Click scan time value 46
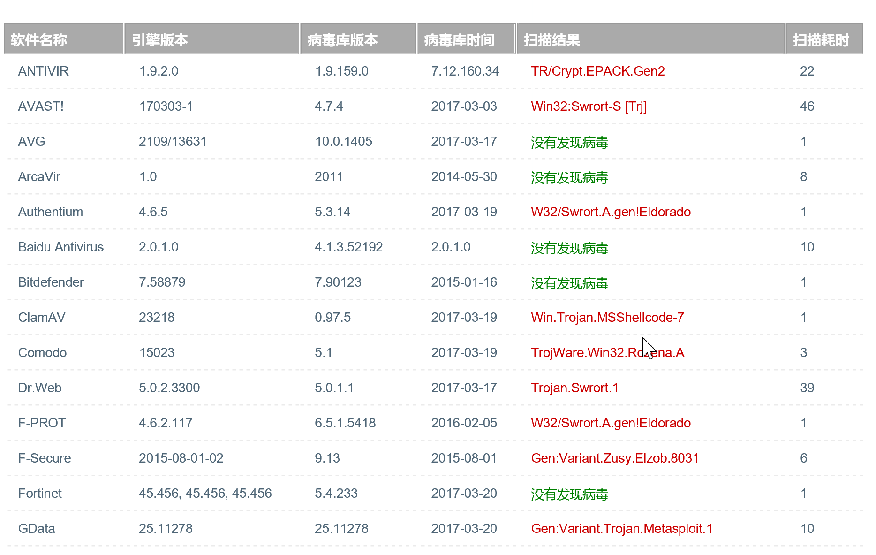Screen dimensions: 876x555 [807, 106]
